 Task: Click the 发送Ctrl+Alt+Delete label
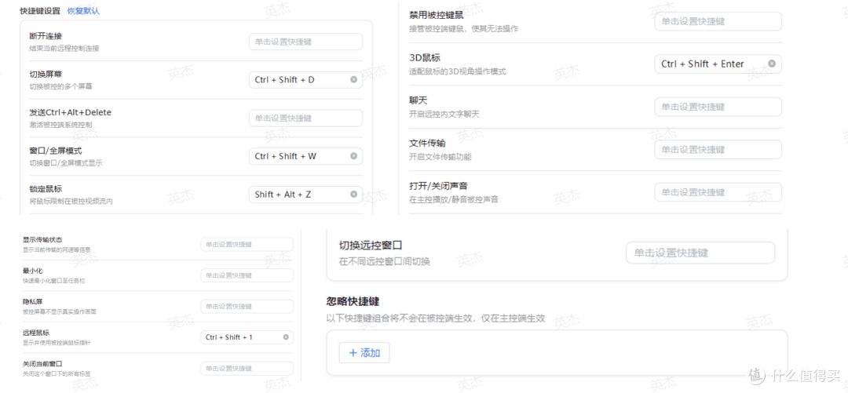71,112
